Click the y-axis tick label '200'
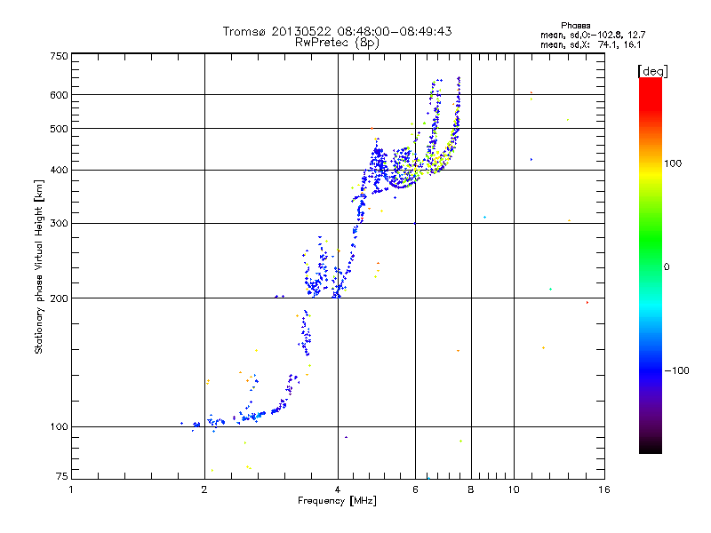 click(x=59, y=298)
